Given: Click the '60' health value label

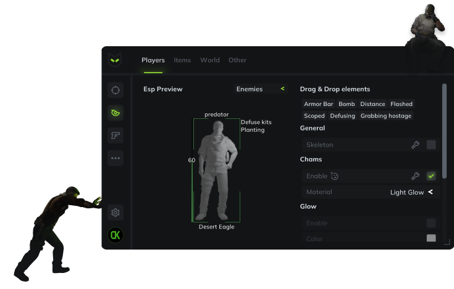Looking at the screenshot, I should pos(191,160).
